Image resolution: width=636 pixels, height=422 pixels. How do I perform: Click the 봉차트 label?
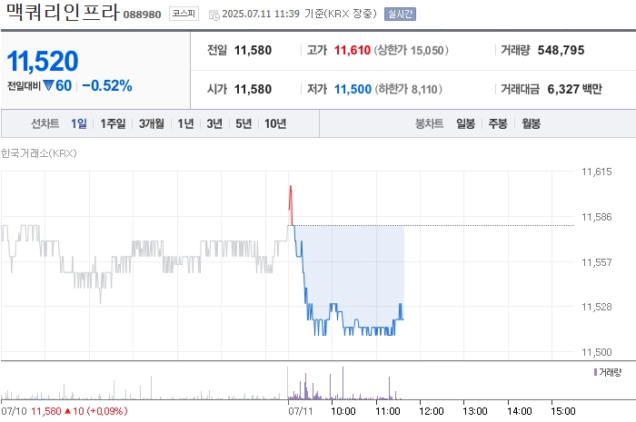click(430, 123)
